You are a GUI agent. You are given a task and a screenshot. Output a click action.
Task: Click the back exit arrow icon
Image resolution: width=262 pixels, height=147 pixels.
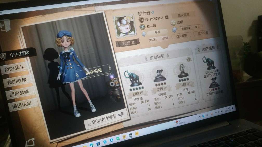pyautogui.click(x=5, y=25)
